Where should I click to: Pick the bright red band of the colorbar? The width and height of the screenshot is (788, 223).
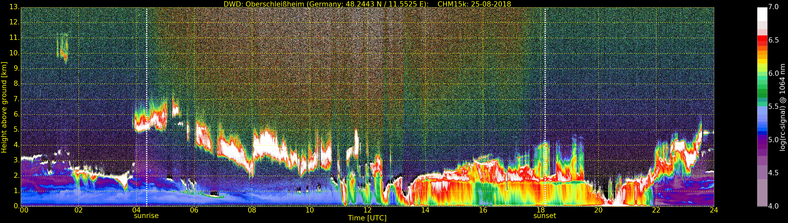762,39
